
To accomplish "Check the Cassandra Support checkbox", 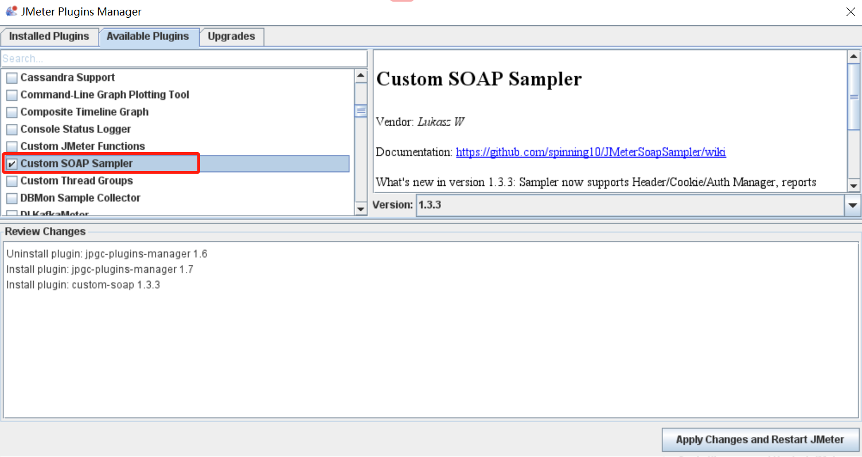I will pyautogui.click(x=12, y=78).
